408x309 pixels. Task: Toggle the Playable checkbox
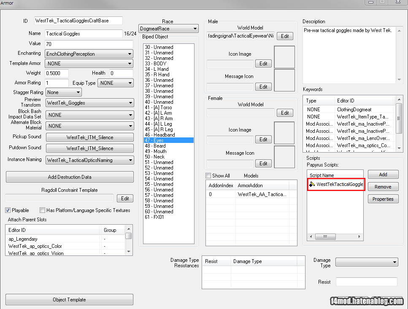point(8,210)
